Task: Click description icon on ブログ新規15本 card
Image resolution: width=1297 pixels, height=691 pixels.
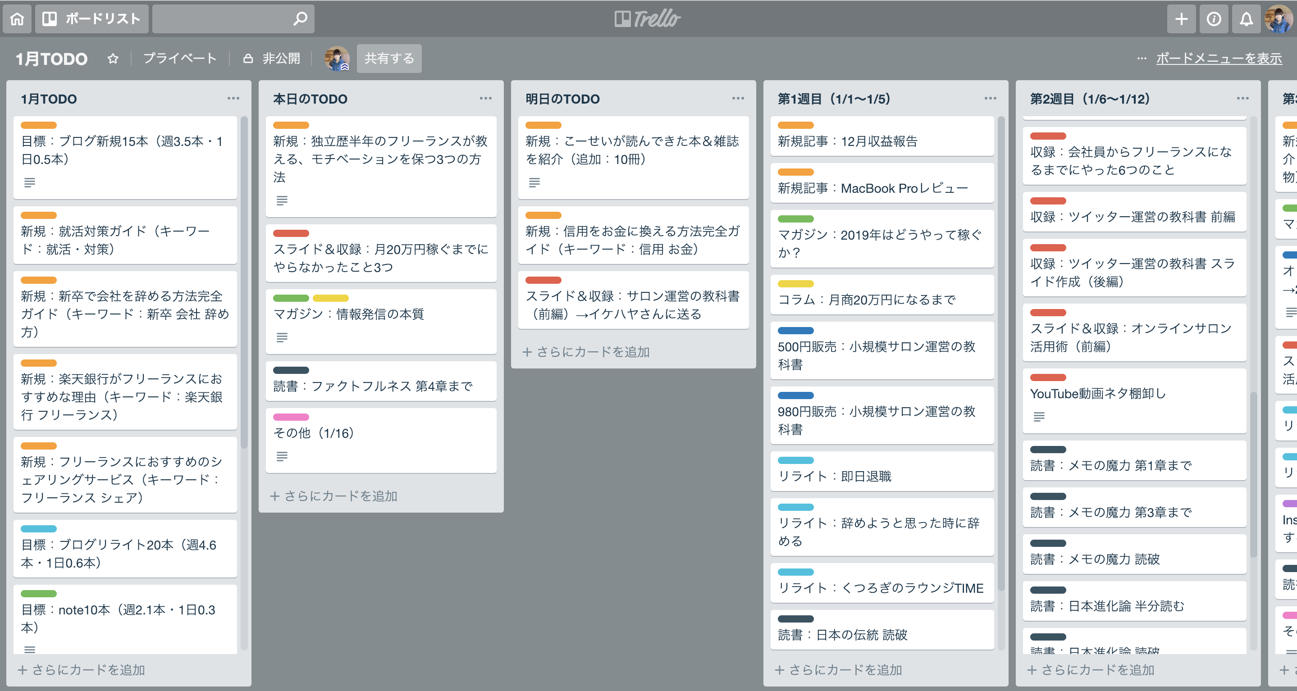Action: 30,182
